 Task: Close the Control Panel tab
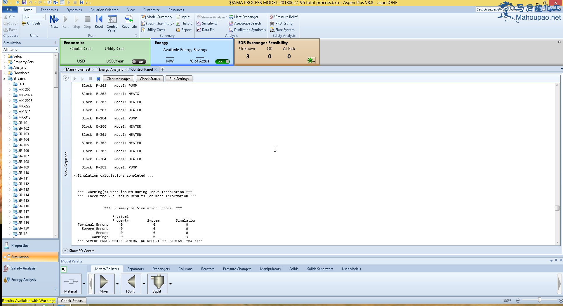[156, 69]
